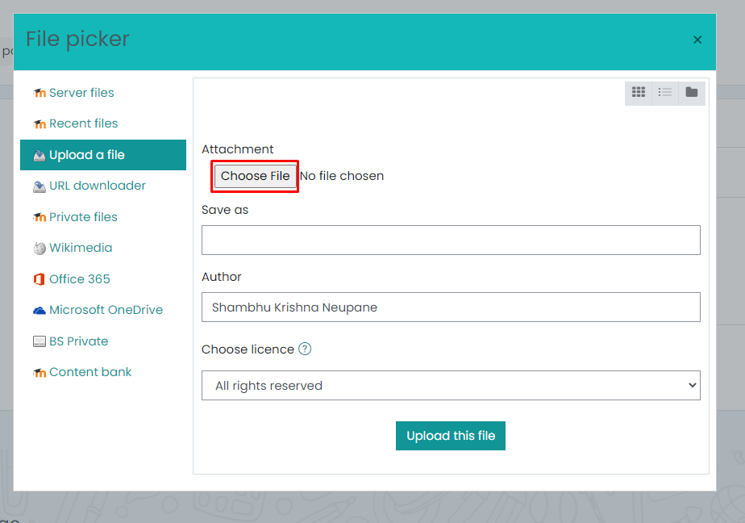The width and height of the screenshot is (745, 523).
Task: Click the Choose File button
Action: click(x=255, y=176)
